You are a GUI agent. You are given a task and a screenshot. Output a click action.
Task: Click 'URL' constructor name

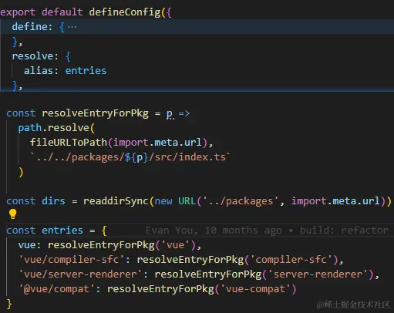tap(187, 201)
